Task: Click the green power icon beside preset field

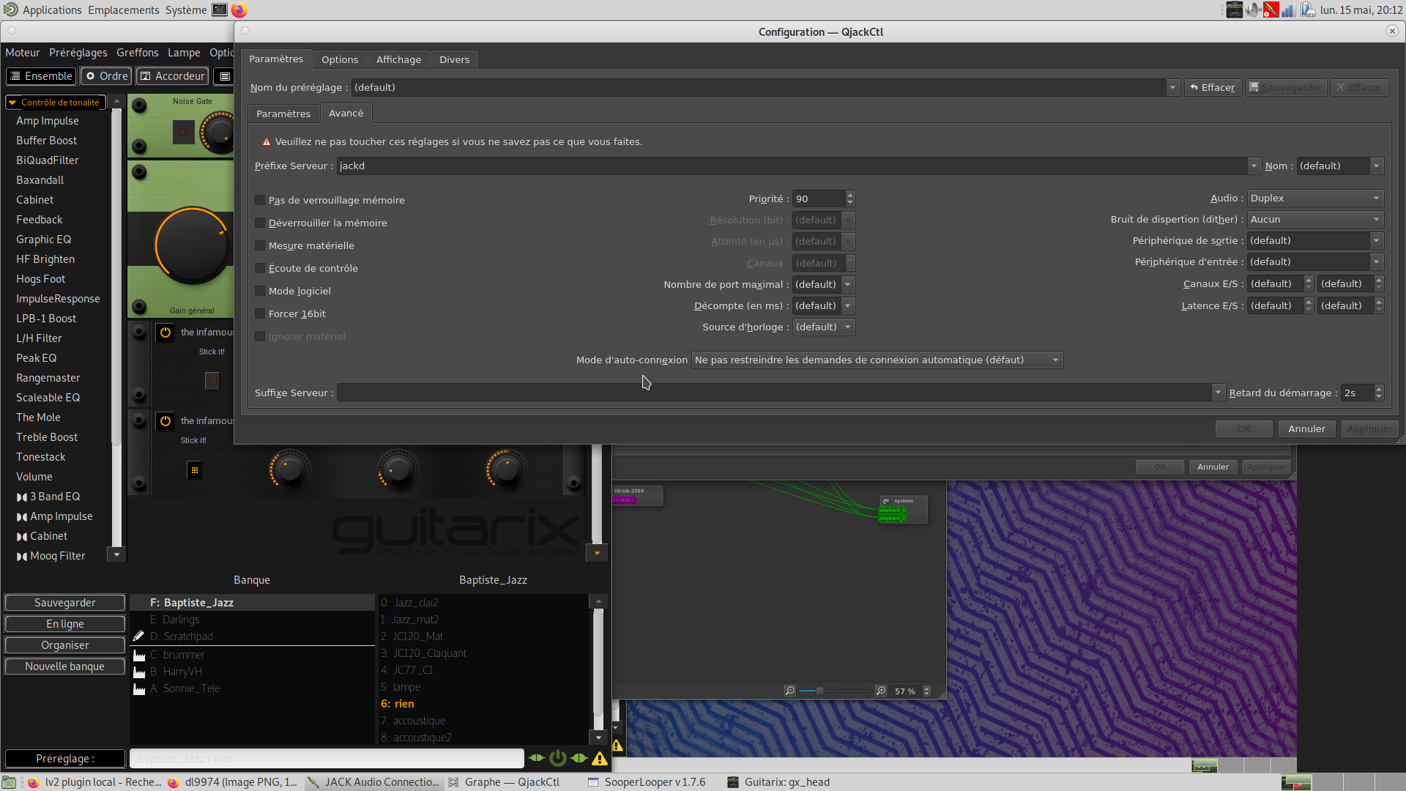Action: pos(558,758)
